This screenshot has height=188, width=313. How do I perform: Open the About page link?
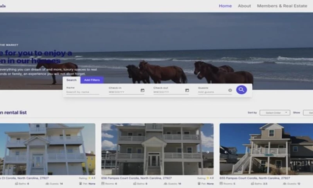tap(244, 6)
